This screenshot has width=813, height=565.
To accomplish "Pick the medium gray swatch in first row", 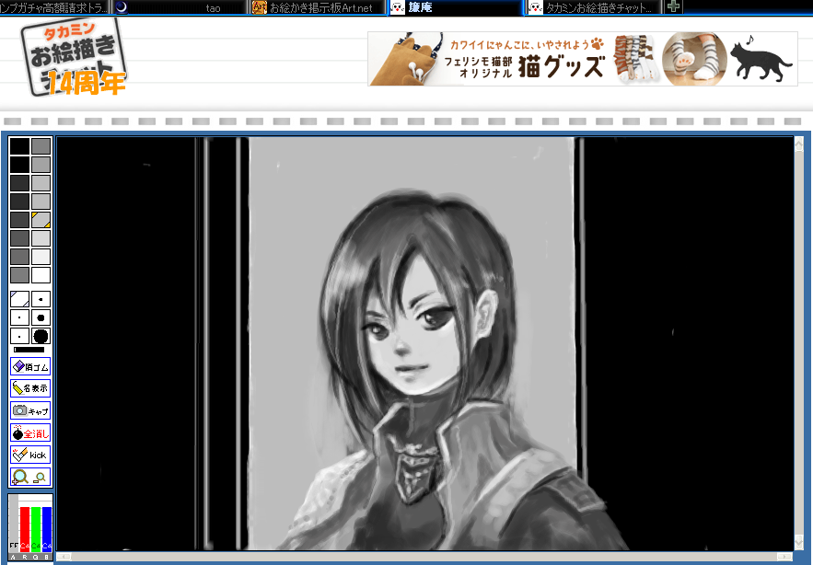I will 41,146.
